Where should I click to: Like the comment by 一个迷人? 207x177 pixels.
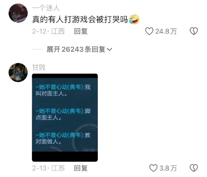click(149, 31)
